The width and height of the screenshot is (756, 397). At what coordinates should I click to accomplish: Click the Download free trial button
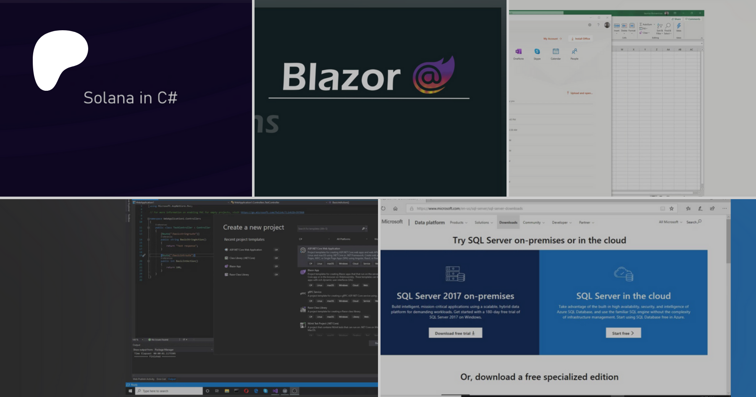click(x=455, y=333)
